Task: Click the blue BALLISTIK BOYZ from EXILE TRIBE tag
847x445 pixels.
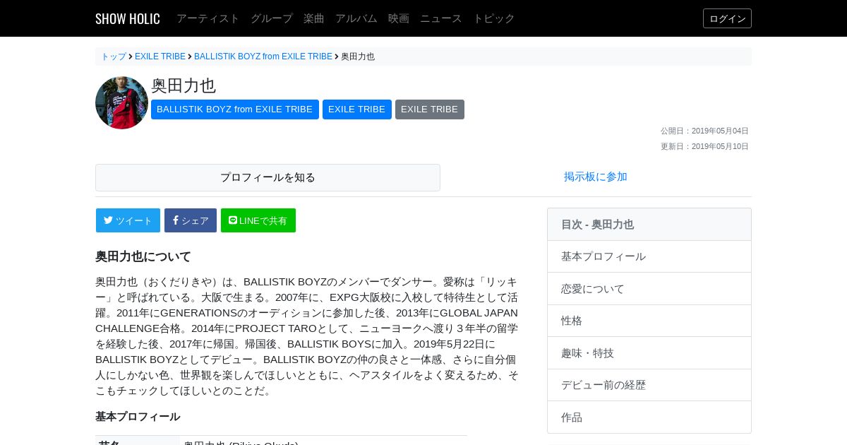Action: [x=235, y=109]
